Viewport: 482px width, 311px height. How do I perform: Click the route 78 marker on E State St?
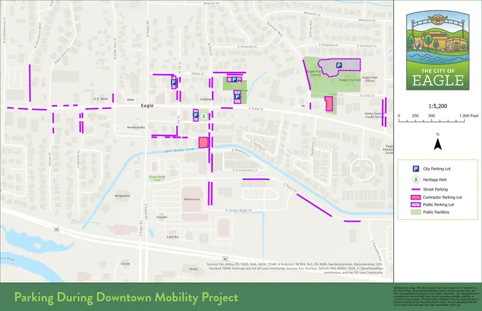point(301,106)
